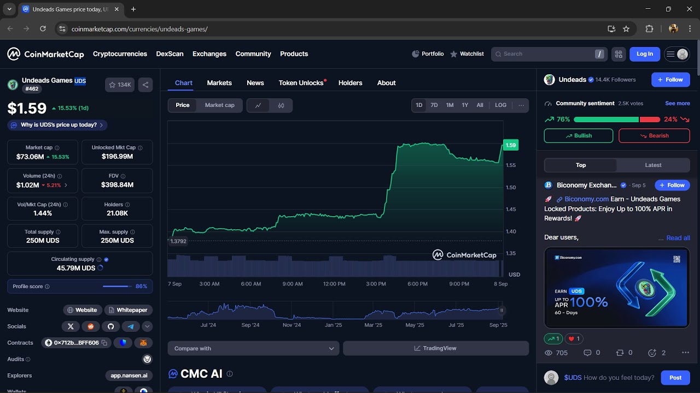Go to the Markets tab
Viewport: 700px width, 393px height.
pos(219,83)
